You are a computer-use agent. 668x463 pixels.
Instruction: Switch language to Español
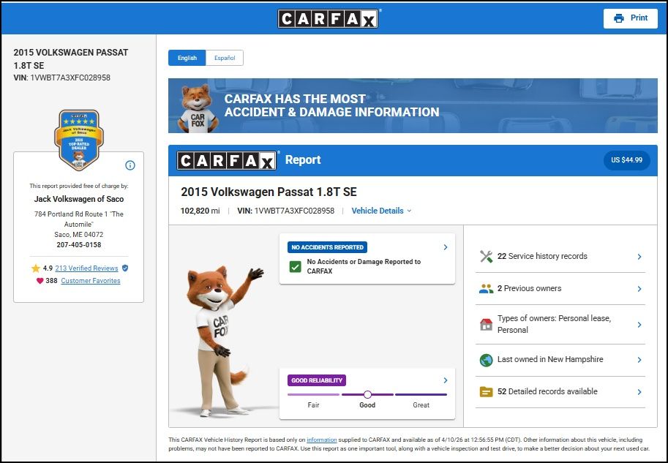(225, 58)
